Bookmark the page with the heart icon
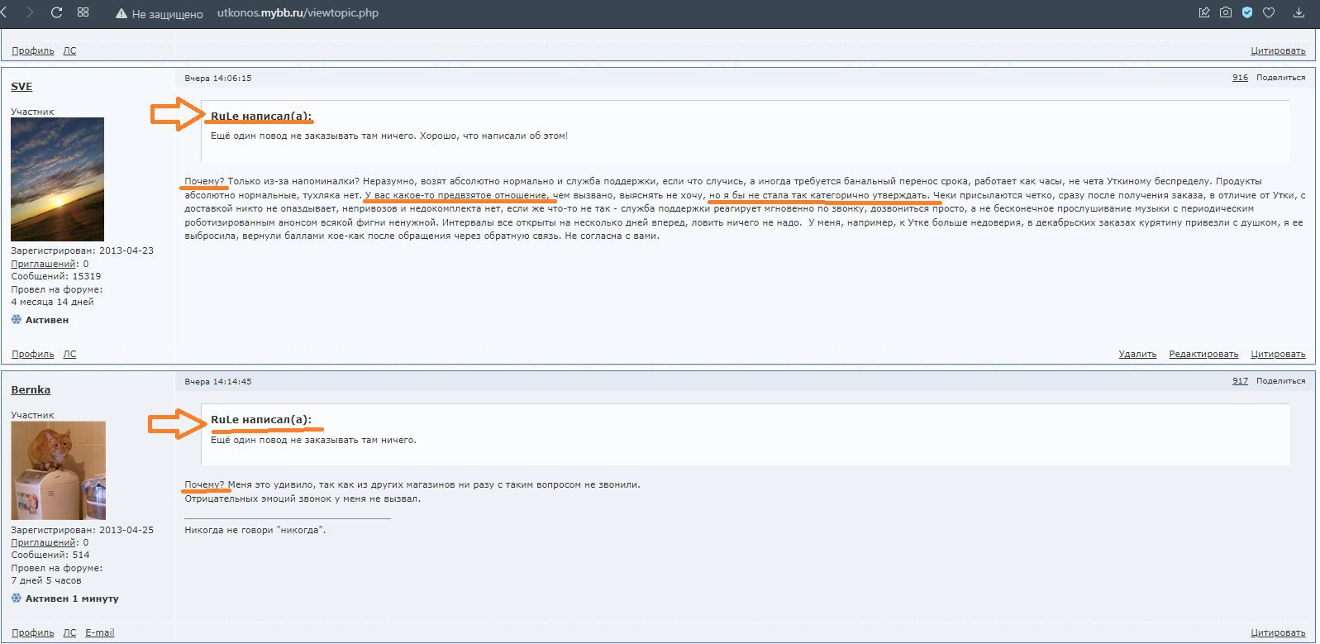Image resolution: width=1320 pixels, height=644 pixels. click(1269, 12)
